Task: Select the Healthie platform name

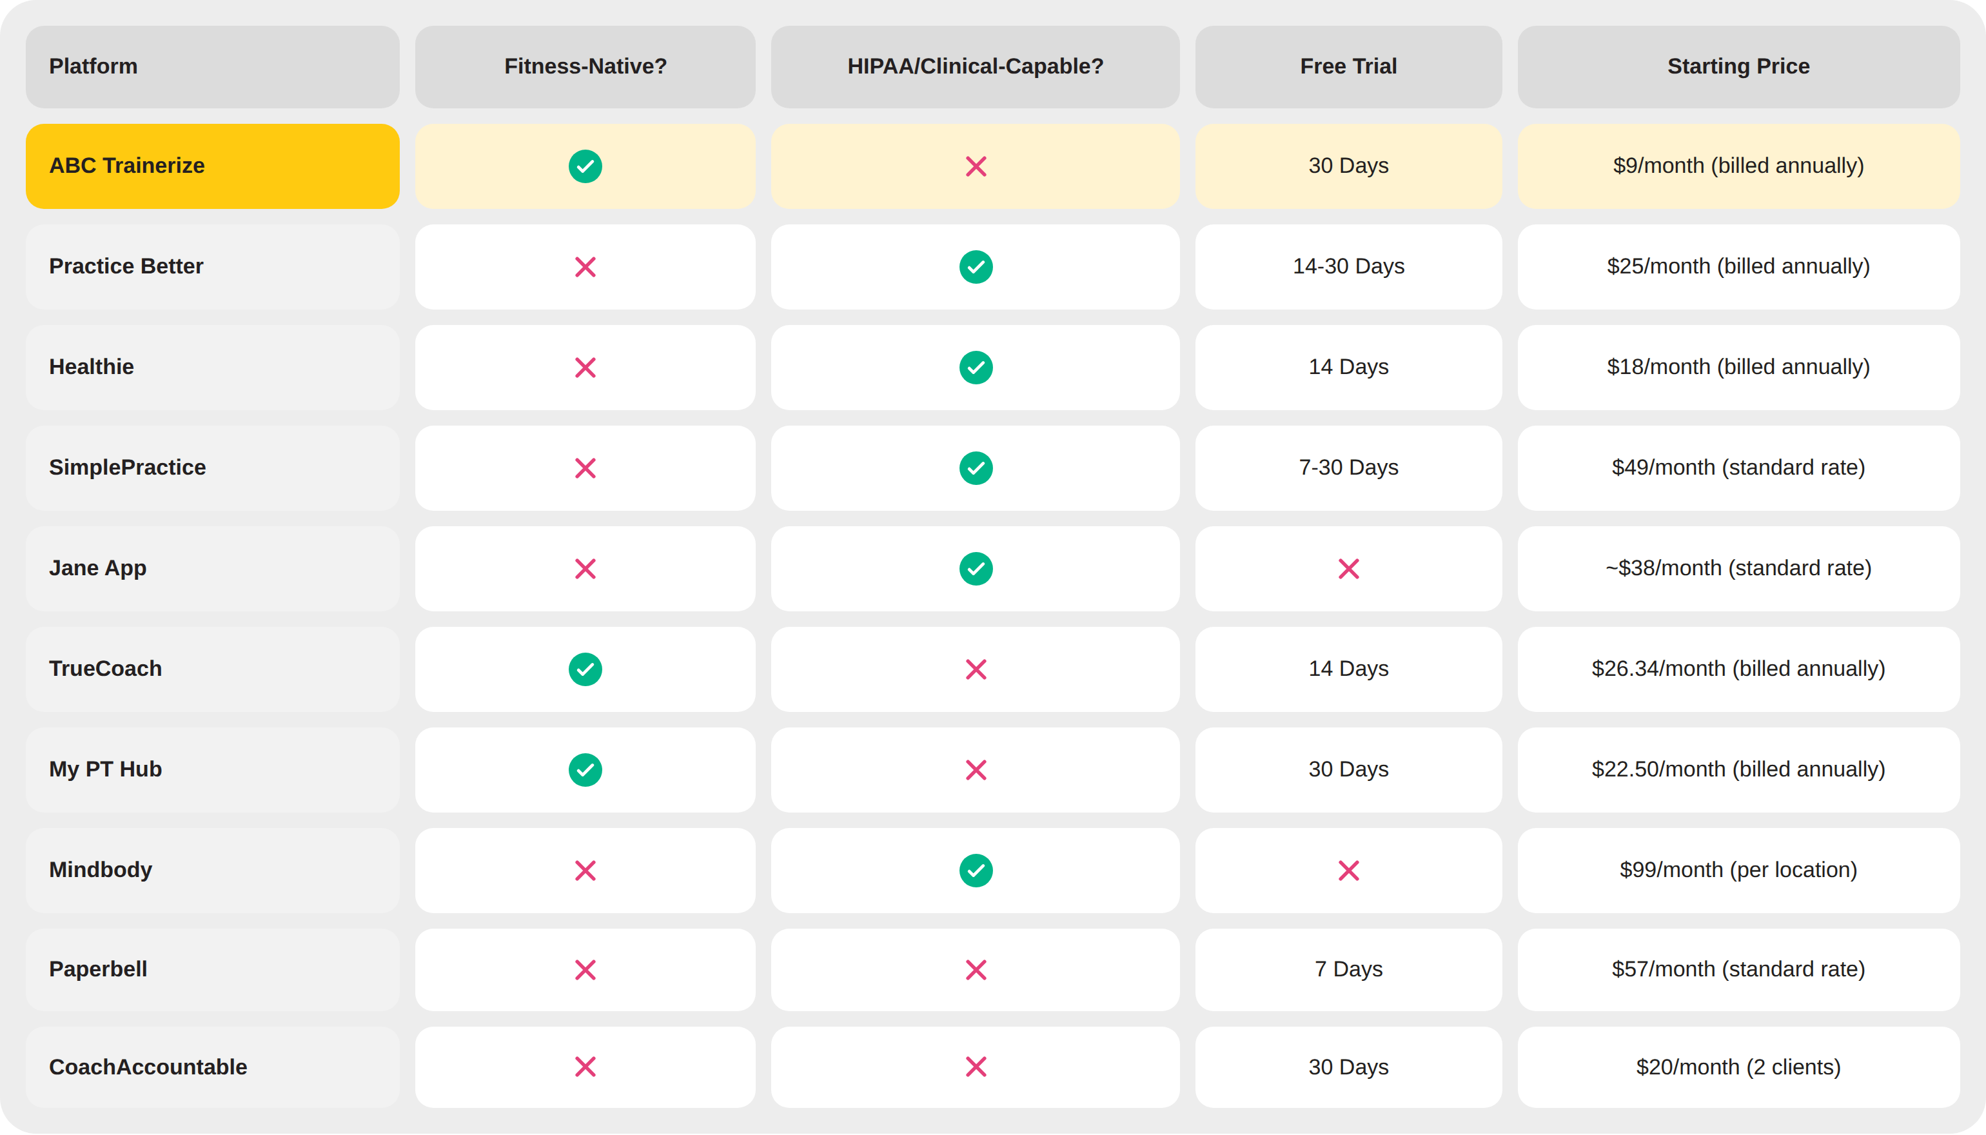Action: (x=91, y=367)
